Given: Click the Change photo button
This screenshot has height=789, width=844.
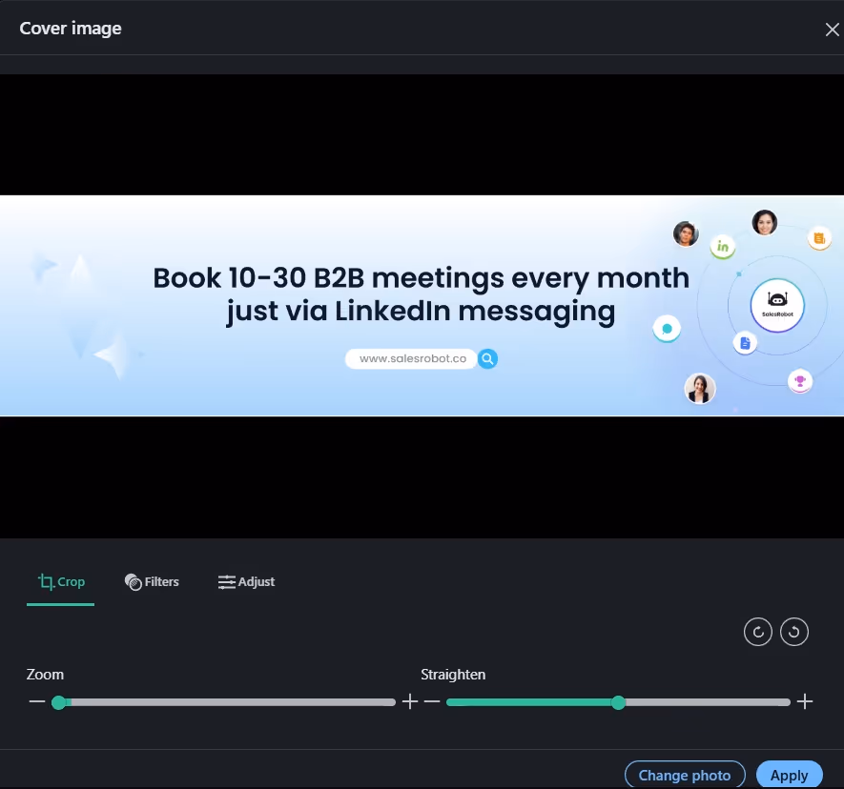Looking at the screenshot, I should click(x=685, y=774).
